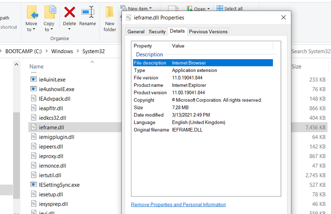Select the Details tab
This screenshot has height=214, width=331.
pos(177,31)
